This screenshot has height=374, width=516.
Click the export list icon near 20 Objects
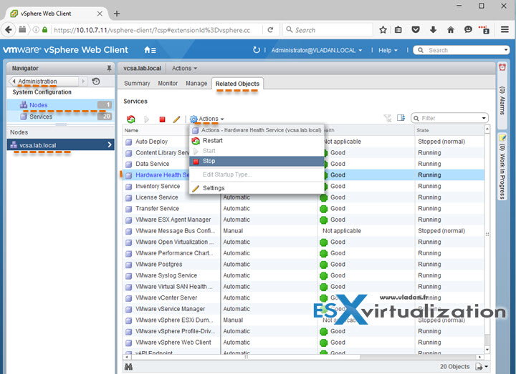(x=479, y=367)
